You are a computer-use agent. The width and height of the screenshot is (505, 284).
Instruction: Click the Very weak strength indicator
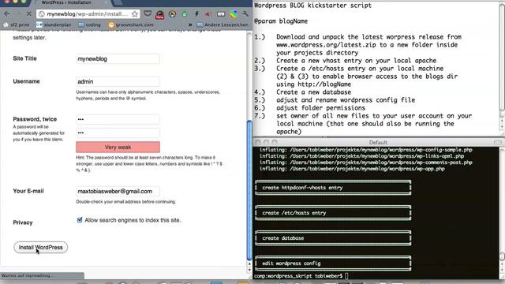coord(118,148)
